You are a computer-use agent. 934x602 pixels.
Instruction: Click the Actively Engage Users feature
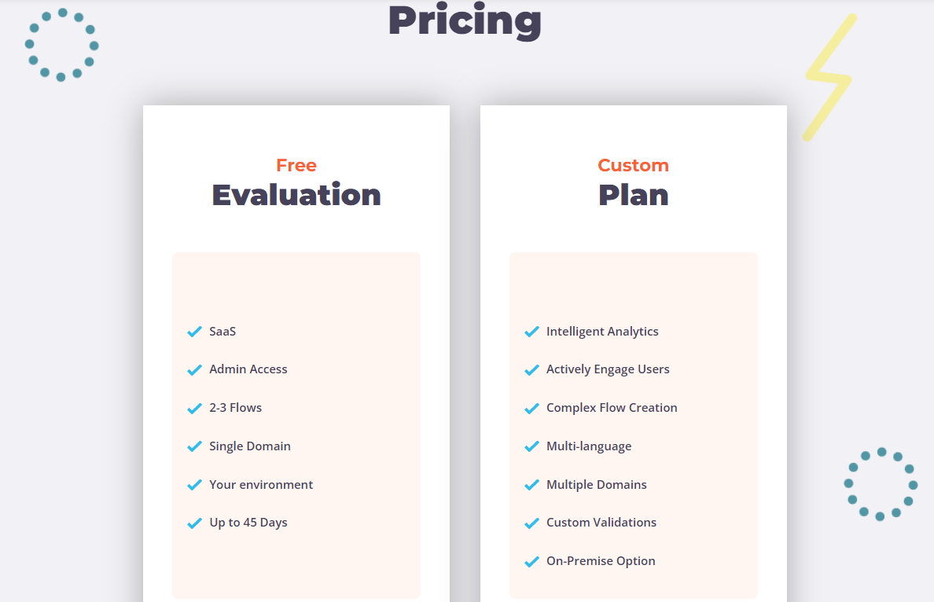(x=608, y=370)
